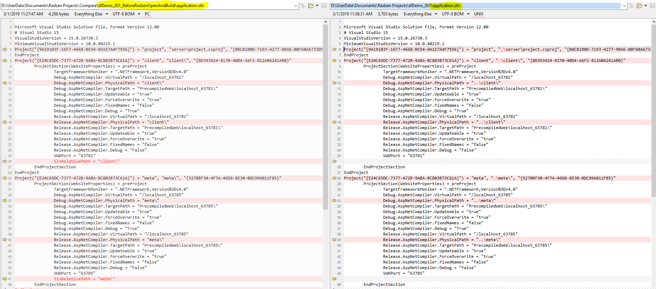Copy left line 26 SlnRelativePath client to right

[5, 161]
